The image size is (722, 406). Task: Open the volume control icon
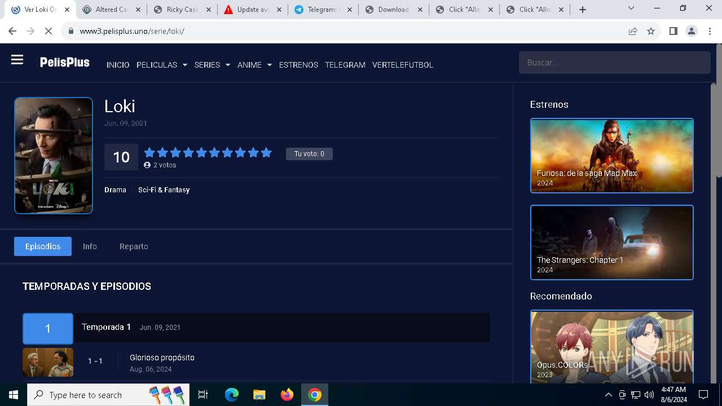(x=649, y=395)
